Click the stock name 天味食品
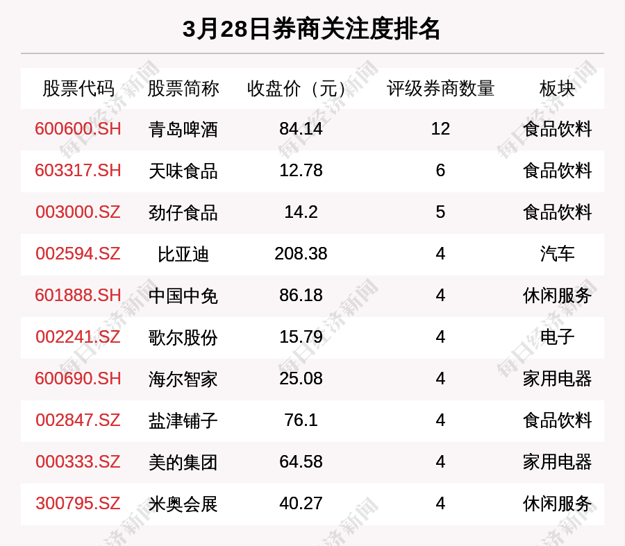The height and width of the screenshot is (546, 625). click(183, 171)
